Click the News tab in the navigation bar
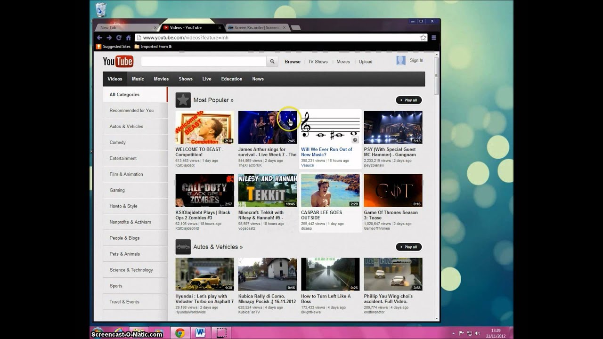This screenshot has height=339, width=603. click(258, 79)
